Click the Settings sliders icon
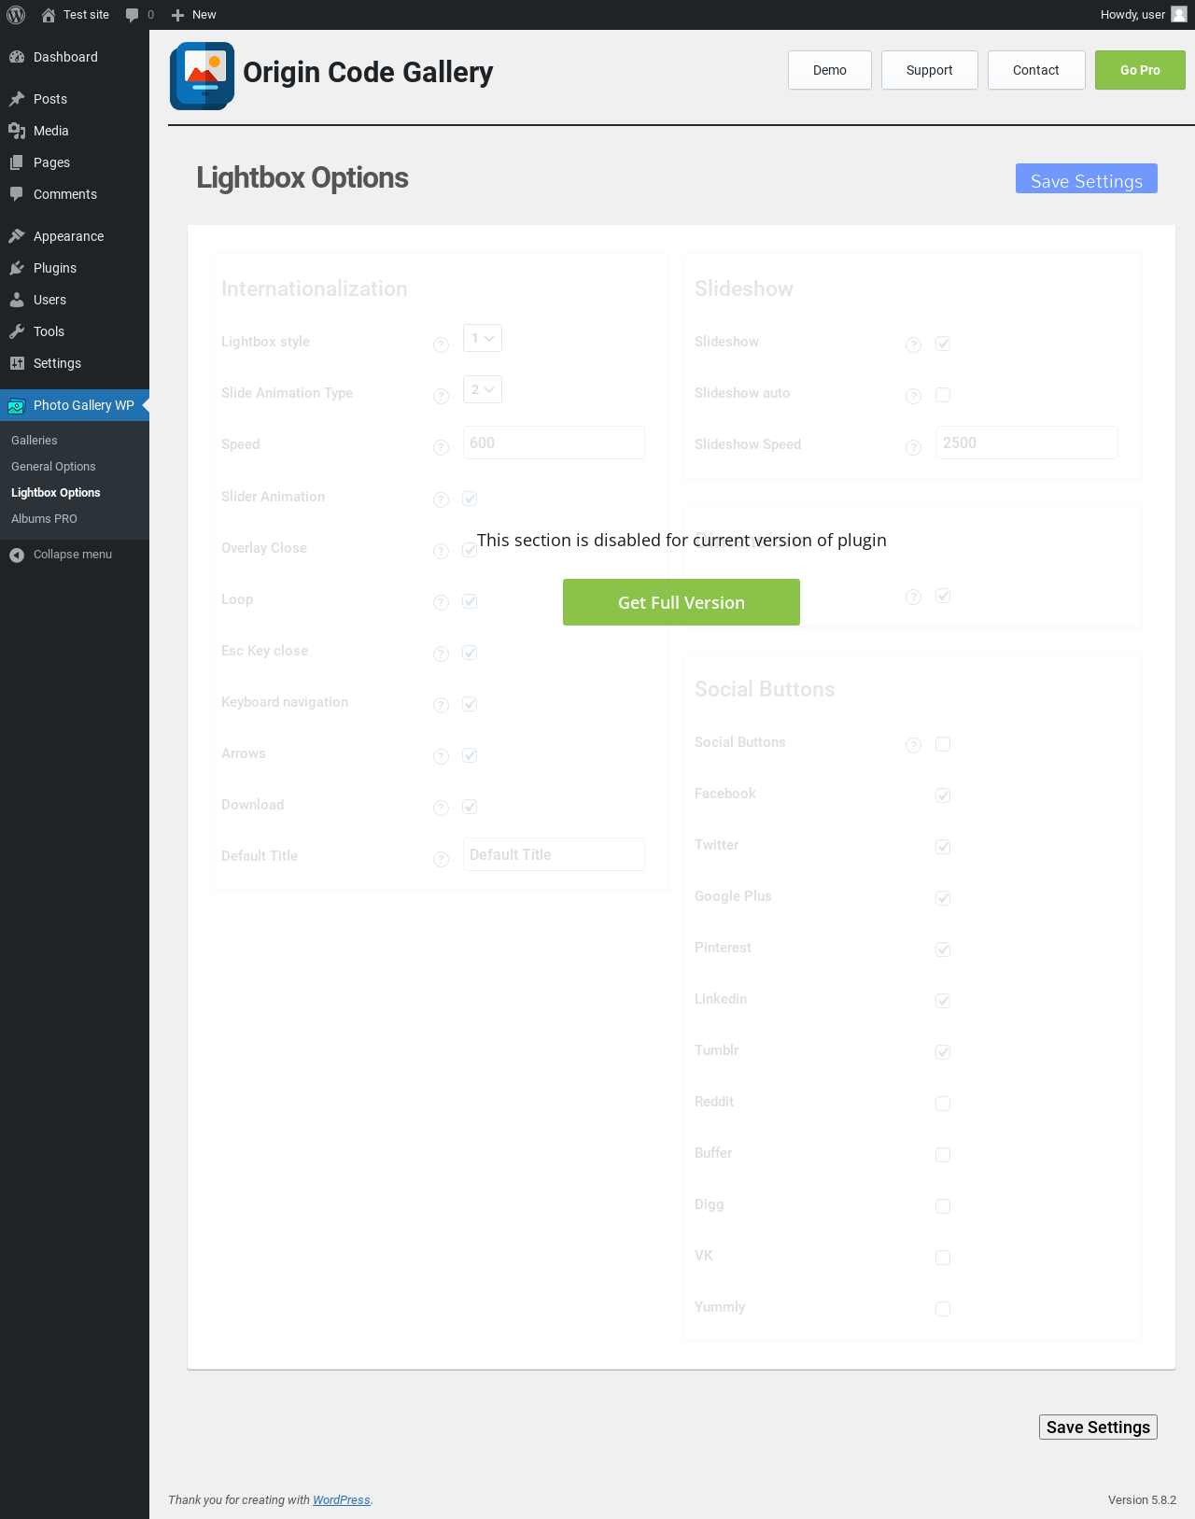 [x=17, y=363]
